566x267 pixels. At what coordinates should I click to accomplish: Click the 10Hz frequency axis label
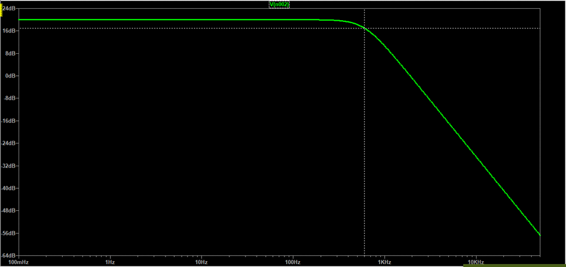[x=201, y=262]
